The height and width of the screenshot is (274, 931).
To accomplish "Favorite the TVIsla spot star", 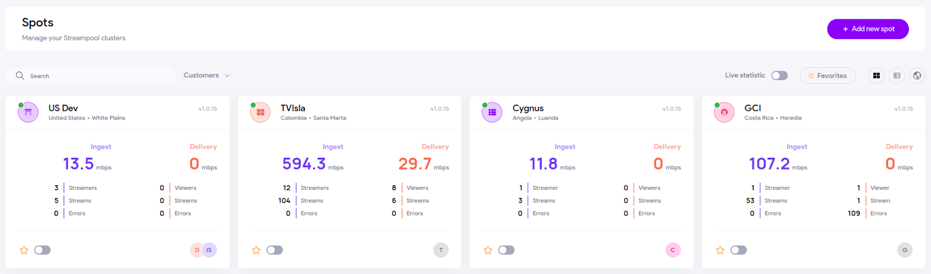I will [x=256, y=250].
